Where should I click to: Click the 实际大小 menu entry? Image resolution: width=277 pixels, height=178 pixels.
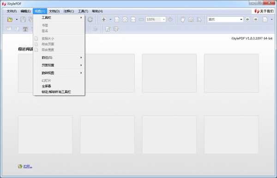[x=59, y=38]
